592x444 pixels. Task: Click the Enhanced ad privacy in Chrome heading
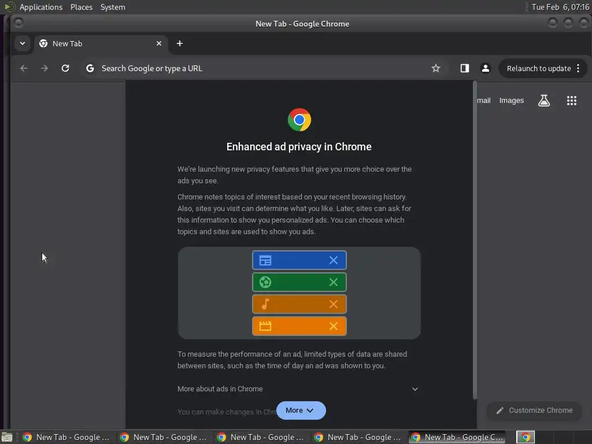point(299,146)
